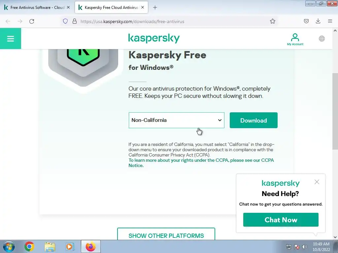The height and width of the screenshot is (253, 338).
Task: Click the globe language selector icon
Action: [321, 39]
